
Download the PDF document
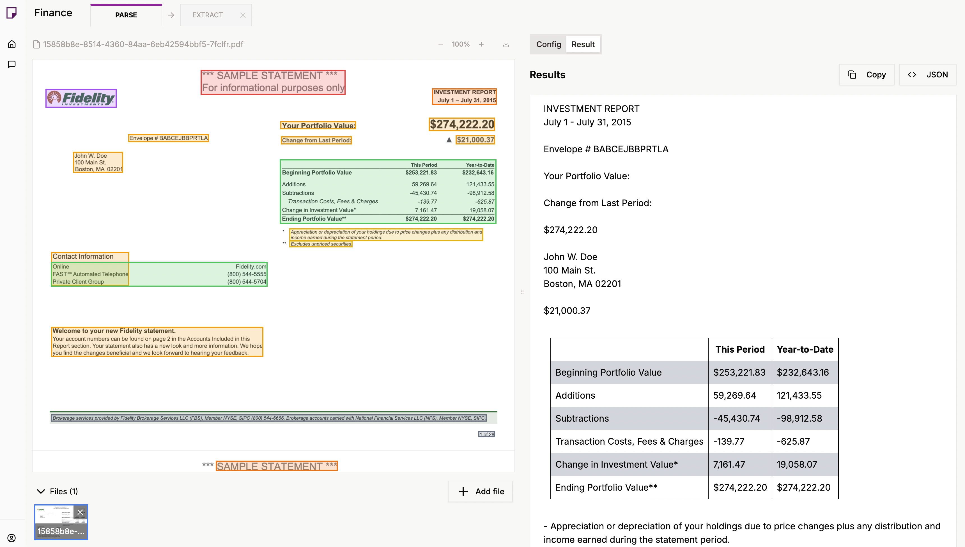coord(506,44)
